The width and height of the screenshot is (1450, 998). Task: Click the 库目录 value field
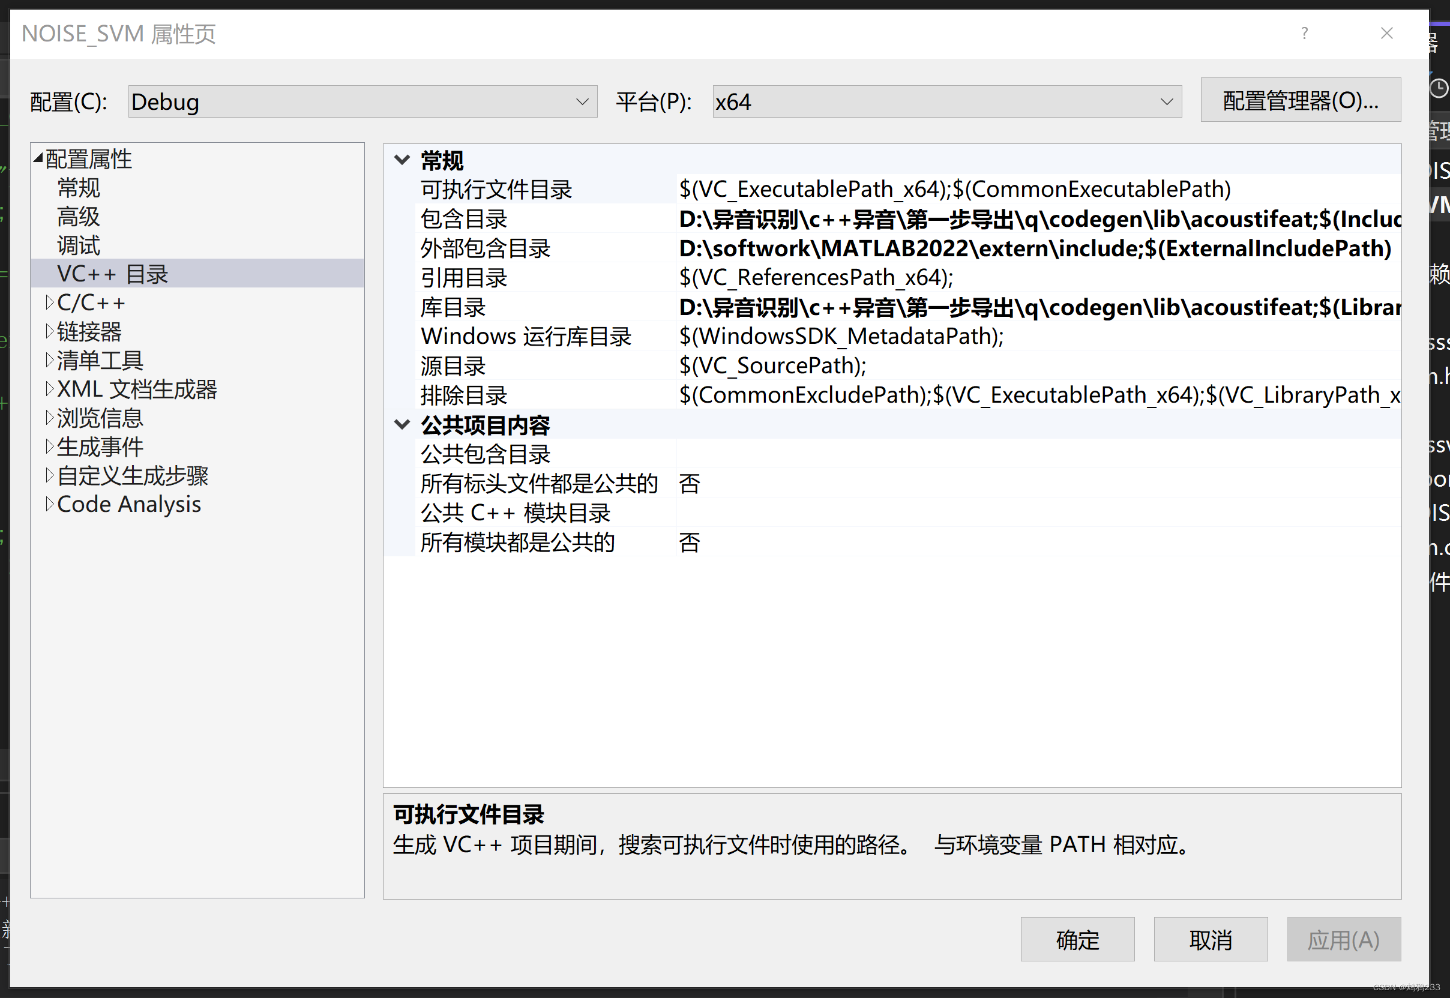(x=1038, y=307)
